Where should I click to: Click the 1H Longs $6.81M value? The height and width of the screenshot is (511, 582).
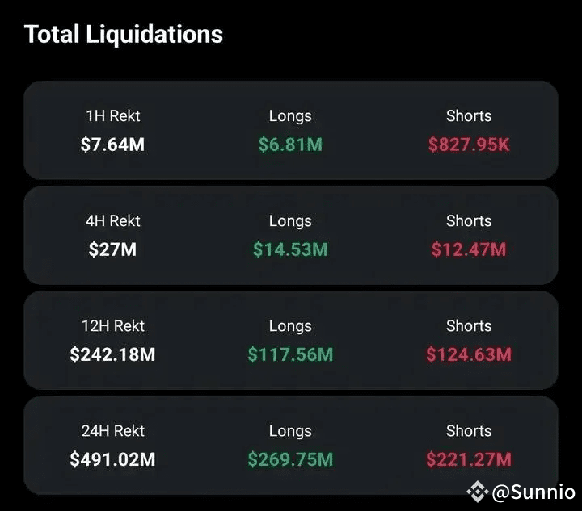point(290,145)
